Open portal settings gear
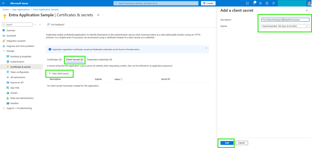The width and height of the screenshot is (312, 148). (x=260, y=3)
